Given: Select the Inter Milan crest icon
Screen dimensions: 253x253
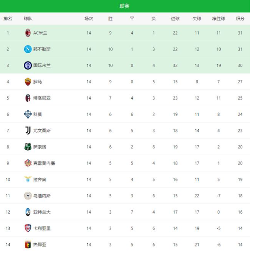Looking at the screenshot, I should (x=28, y=65).
